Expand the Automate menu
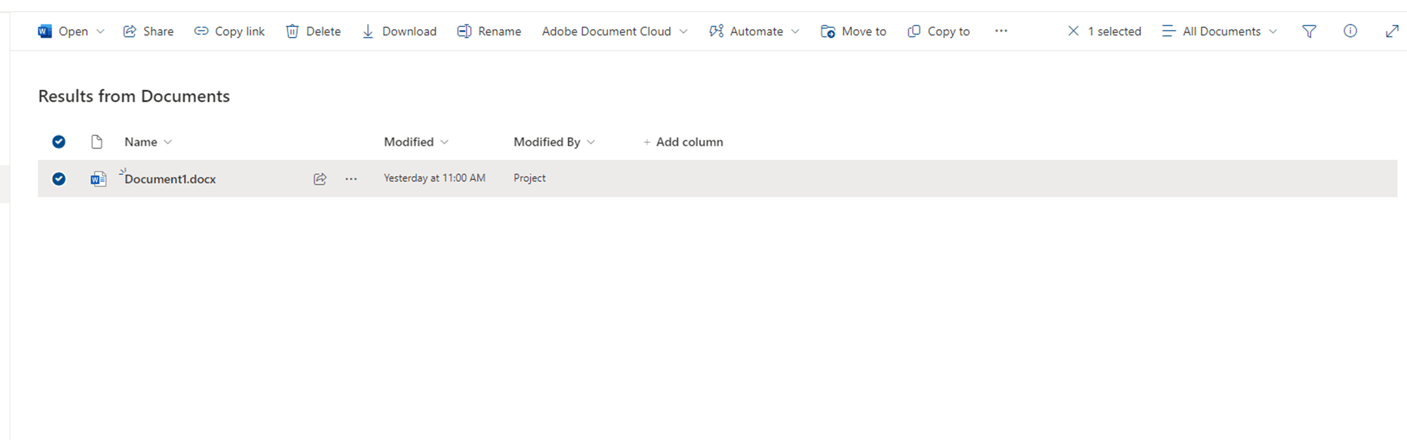The width and height of the screenshot is (1407, 440). pos(754,32)
